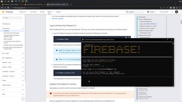Open API Reference in the sidebar
The height and width of the screenshot is (102, 182).
click(6, 24)
